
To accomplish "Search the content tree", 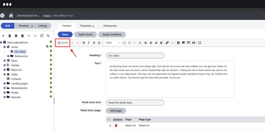I will pos(48,36).
